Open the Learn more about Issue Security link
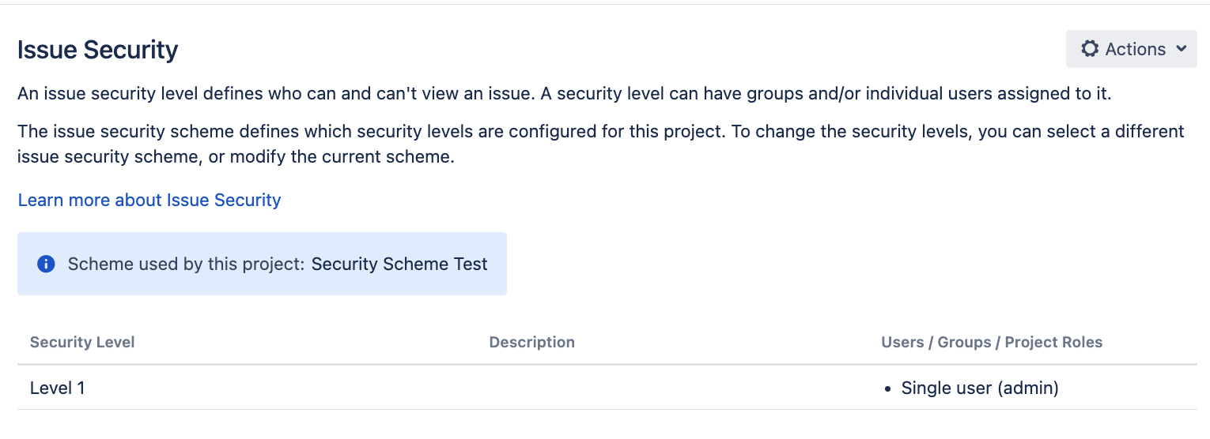Screen dimensions: 1210x439 pyautogui.click(x=149, y=200)
